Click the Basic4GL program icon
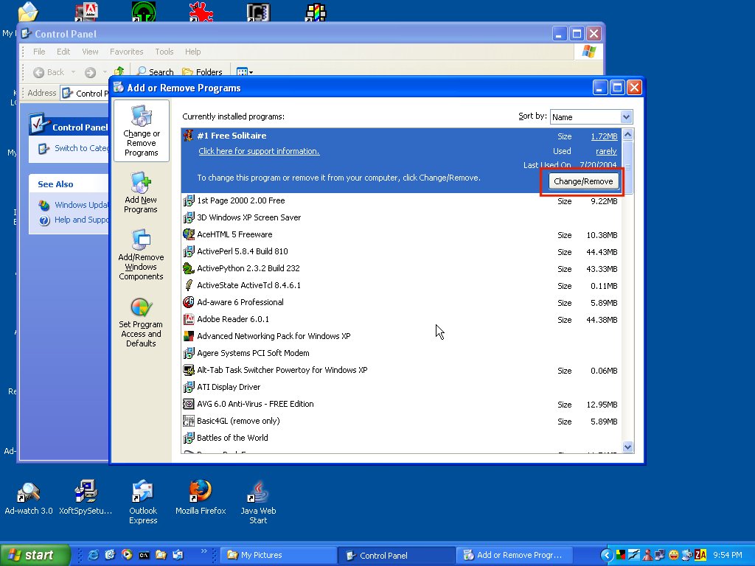This screenshot has height=566, width=755. pyautogui.click(x=189, y=421)
